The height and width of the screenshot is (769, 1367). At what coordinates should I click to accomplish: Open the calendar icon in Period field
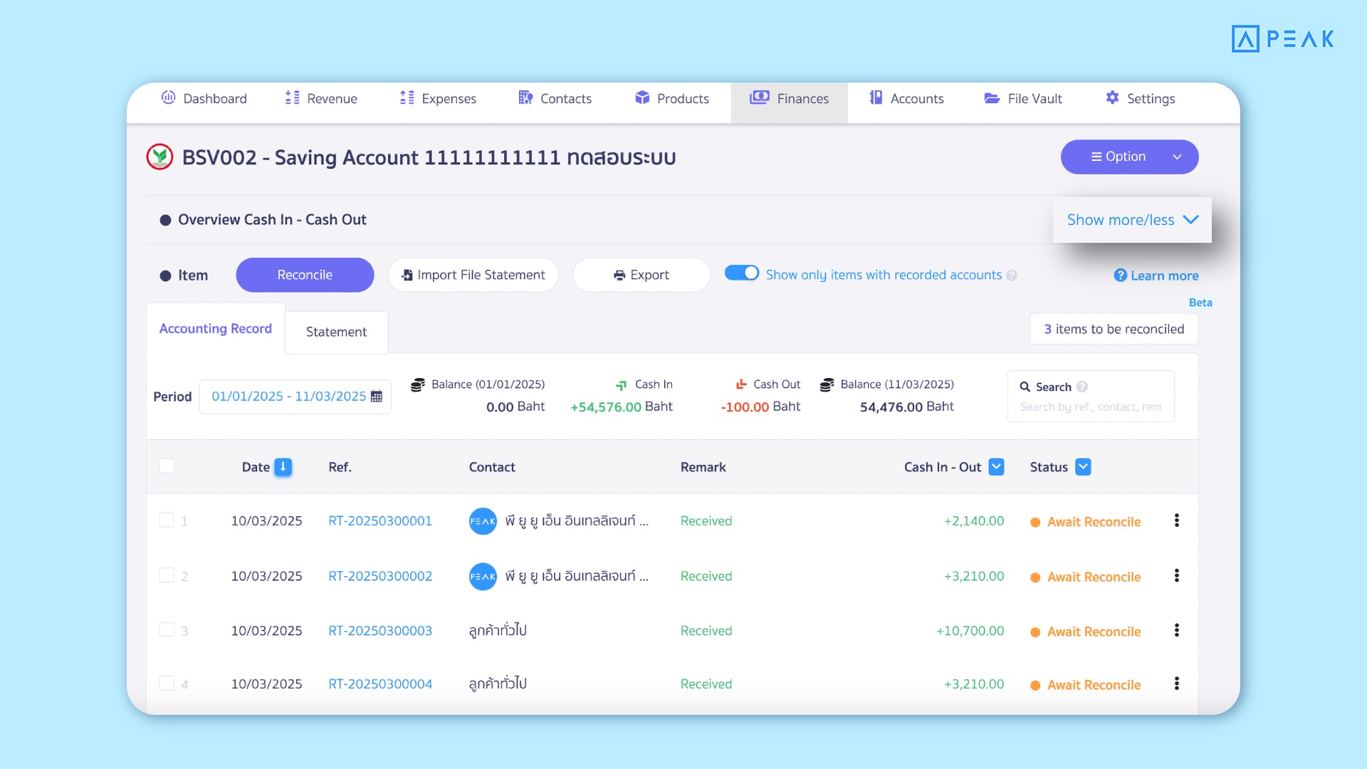[x=377, y=397]
